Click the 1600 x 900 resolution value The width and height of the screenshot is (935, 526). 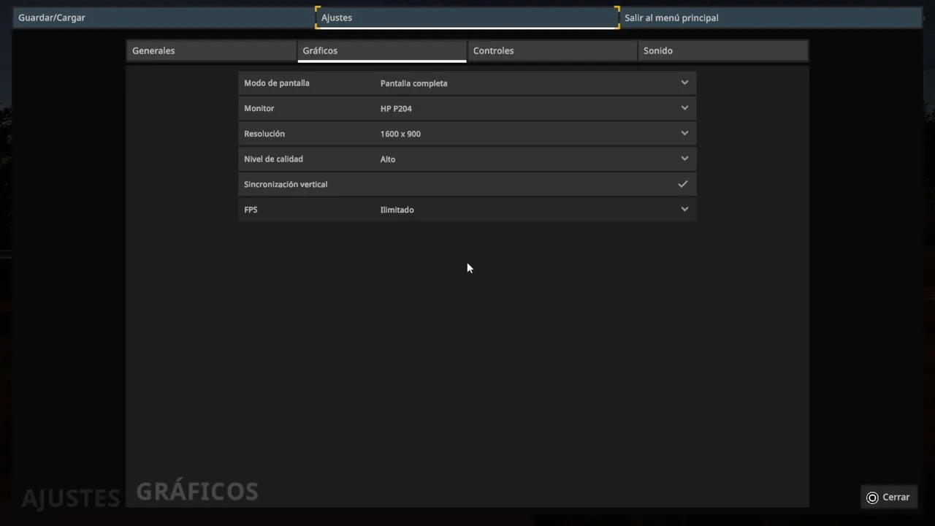(x=400, y=134)
